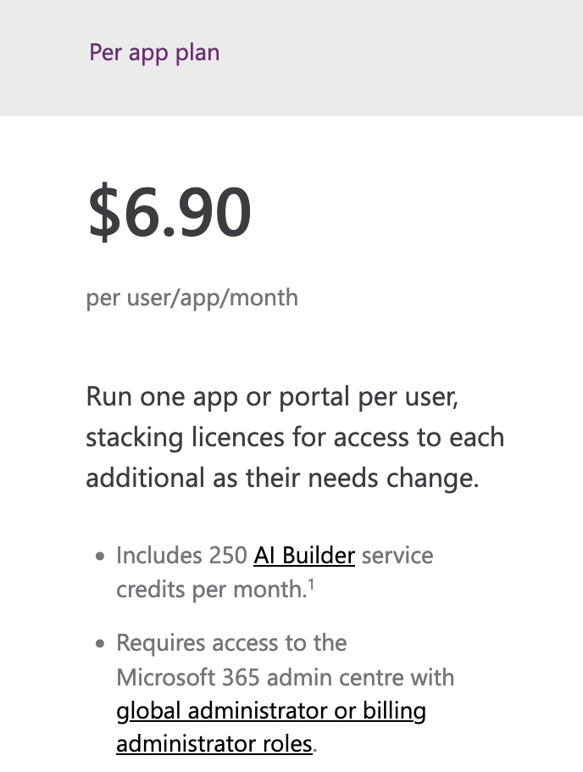
Task: Click 'service' after the AI Builder link
Action: pos(397,556)
